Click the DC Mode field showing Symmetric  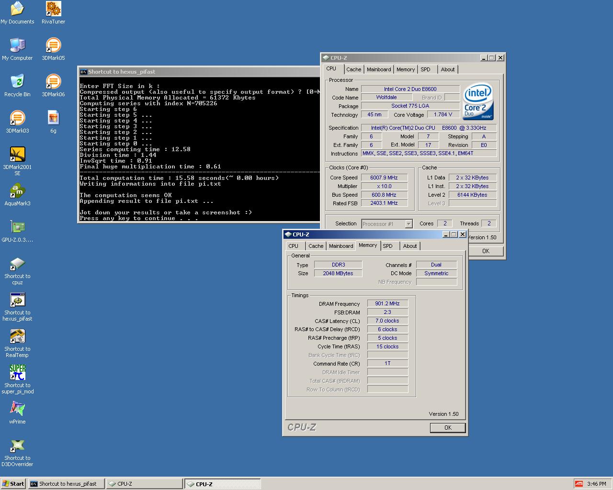[x=436, y=273]
